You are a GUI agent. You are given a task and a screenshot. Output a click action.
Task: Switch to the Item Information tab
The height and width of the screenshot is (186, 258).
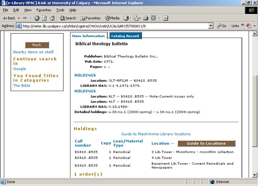pyautogui.click(x=88, y=36)
